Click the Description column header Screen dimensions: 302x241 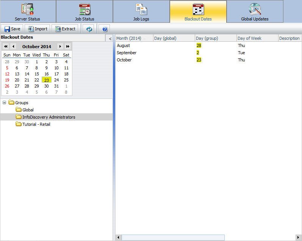click(289, 38)
